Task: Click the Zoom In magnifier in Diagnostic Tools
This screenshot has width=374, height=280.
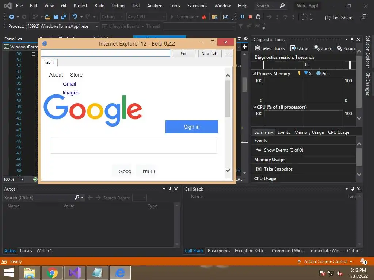Action: pos(317,48)
